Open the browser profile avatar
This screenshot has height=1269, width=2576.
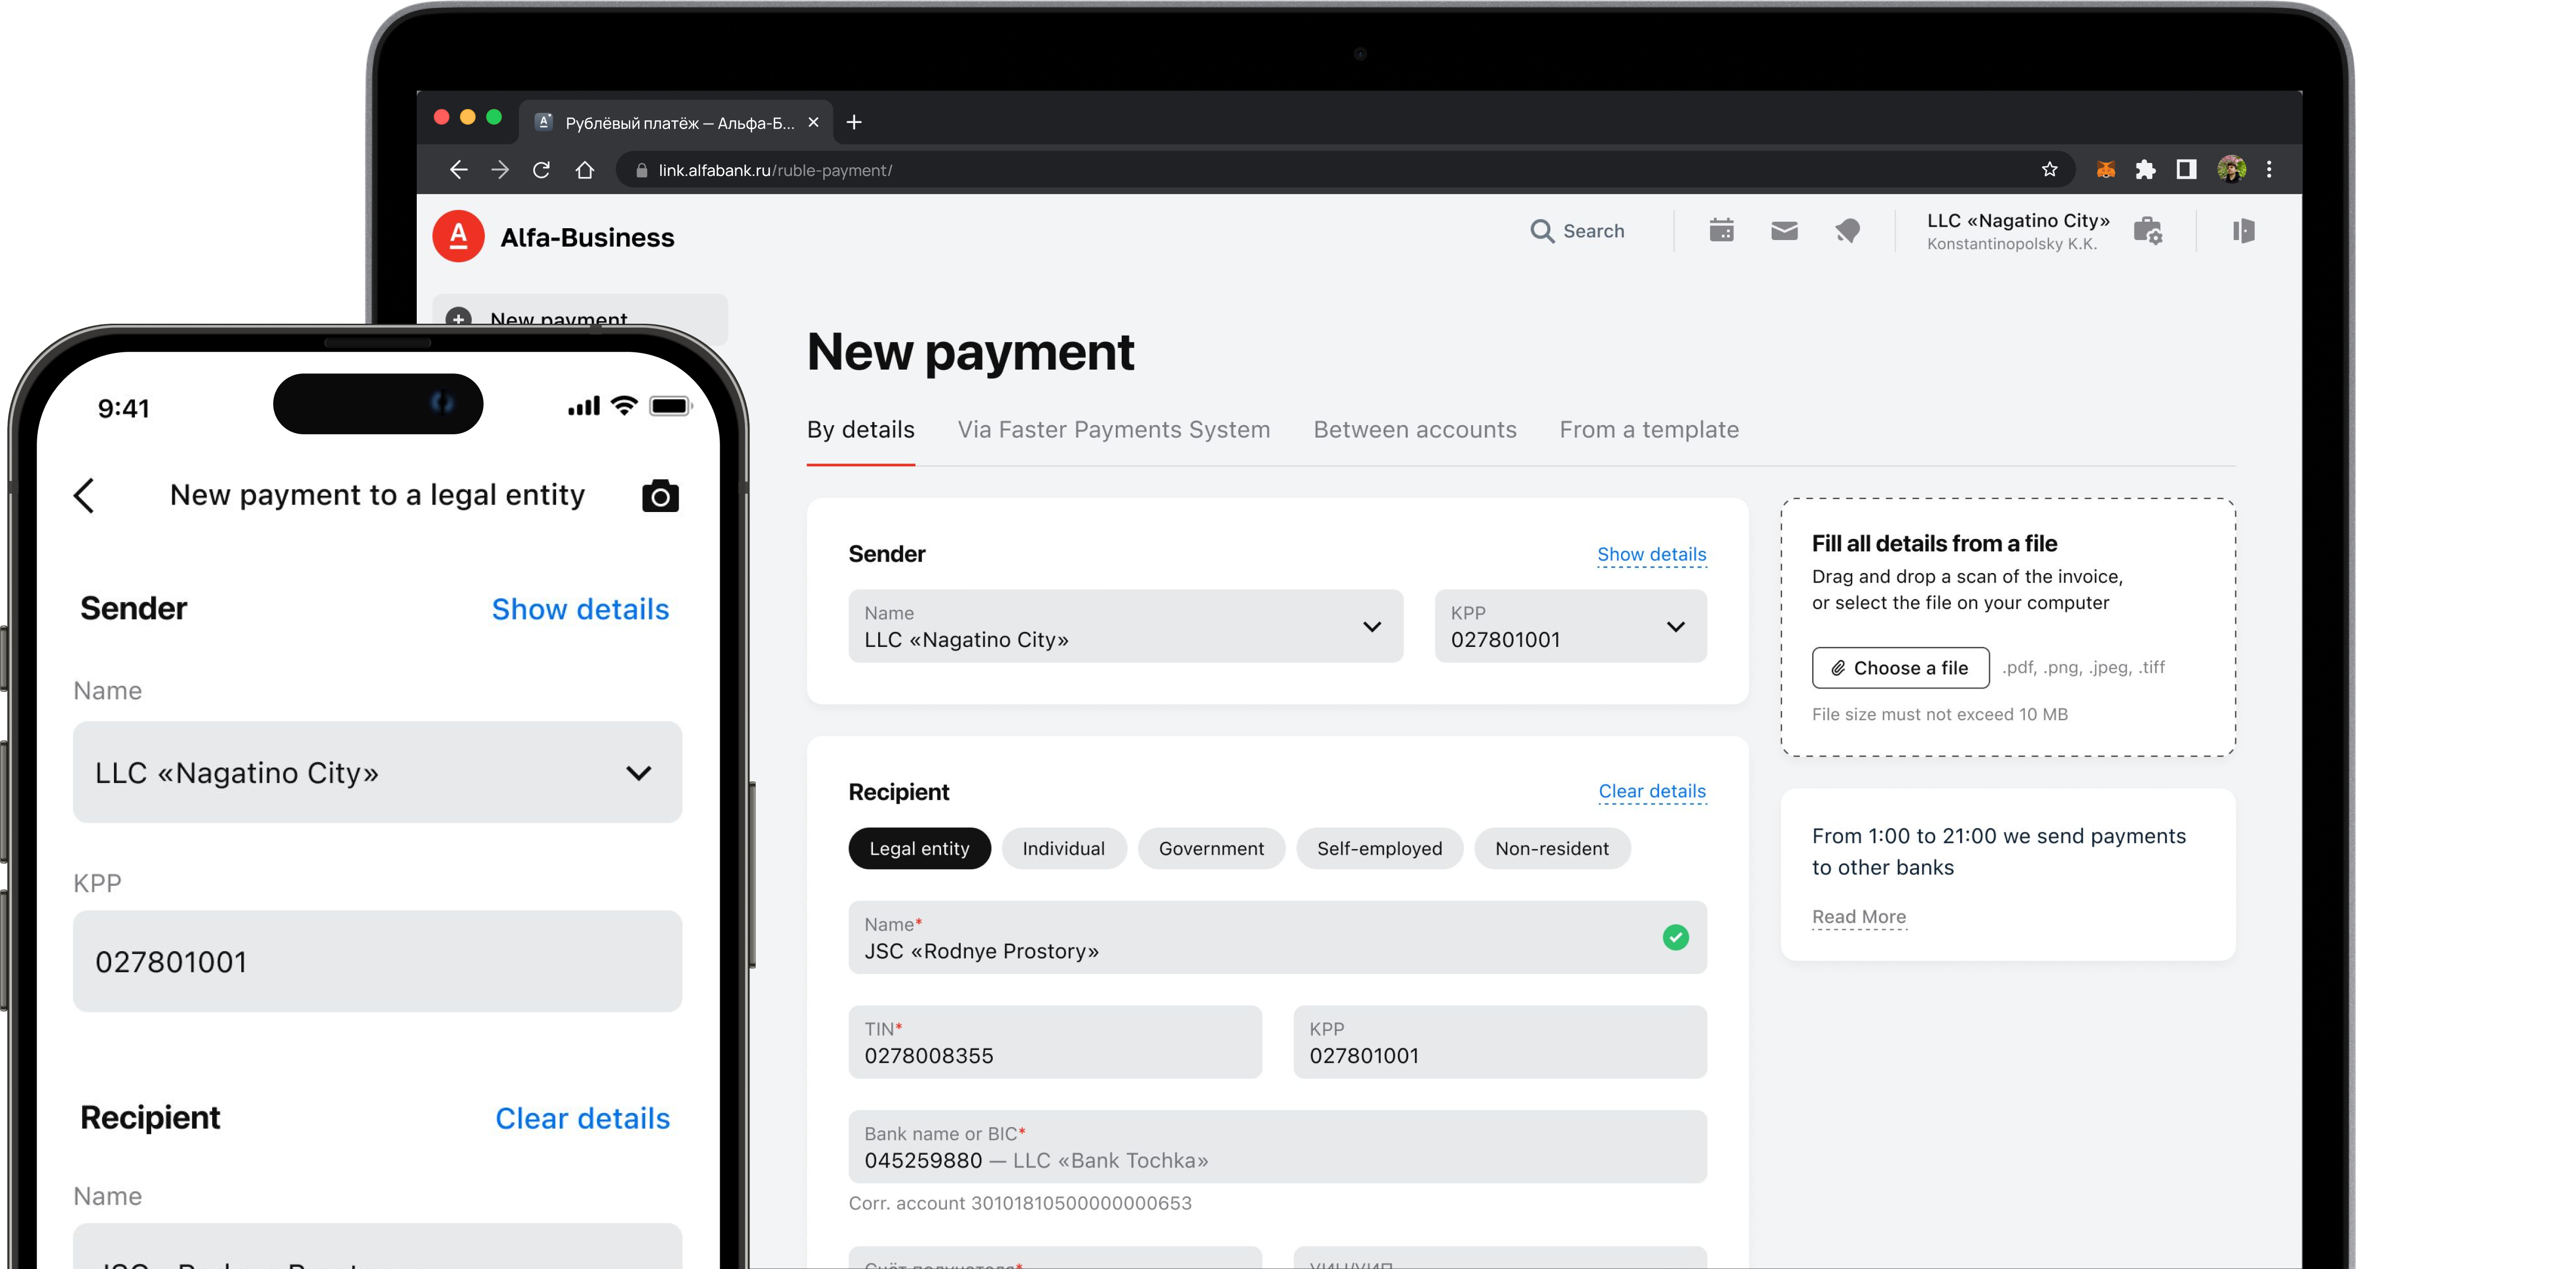click(2231, 170)
